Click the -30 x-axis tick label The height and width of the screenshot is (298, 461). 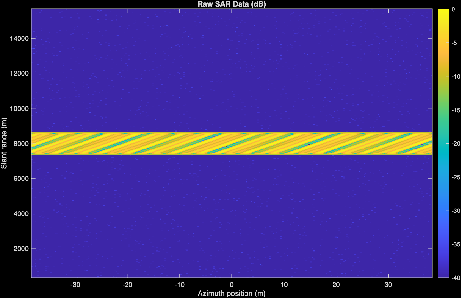pyautogui.click(x=75, y=285)
